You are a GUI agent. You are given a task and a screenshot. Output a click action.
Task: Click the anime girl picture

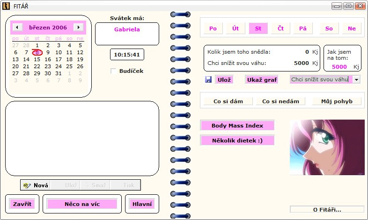[327, 148]
